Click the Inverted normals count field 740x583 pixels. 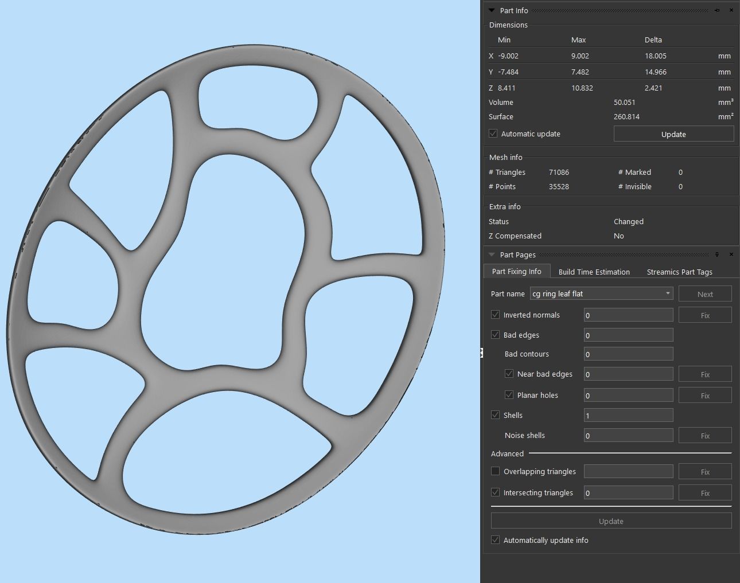pyautogui.click(x=628, y=315)
